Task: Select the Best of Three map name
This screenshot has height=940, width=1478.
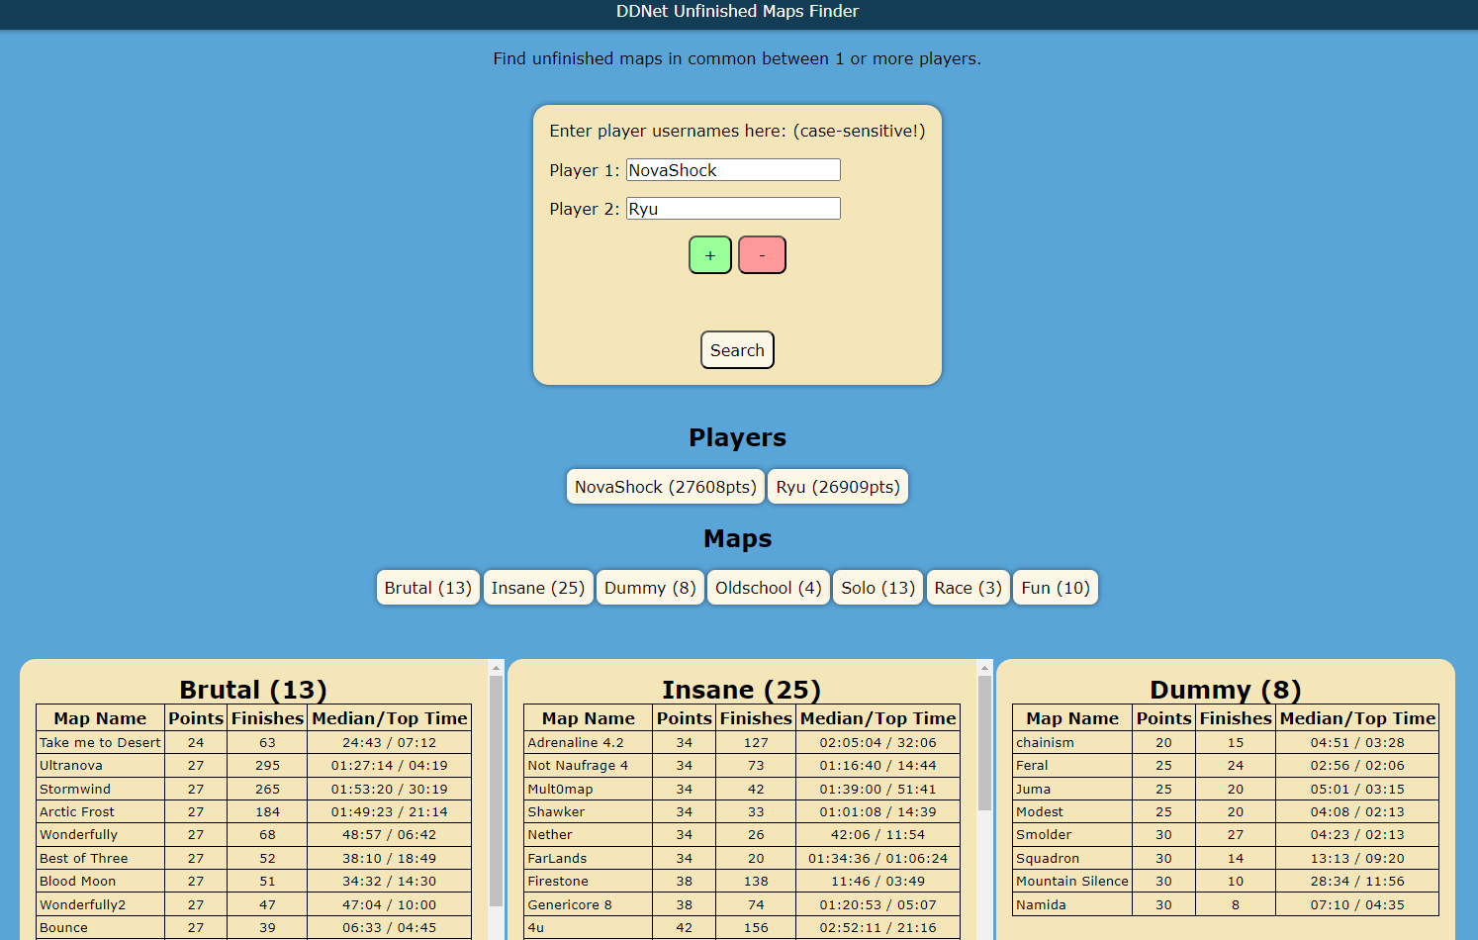Action: 84,859
